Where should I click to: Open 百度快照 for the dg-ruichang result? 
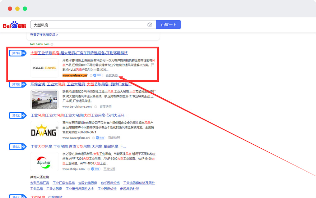pos(106,106)
